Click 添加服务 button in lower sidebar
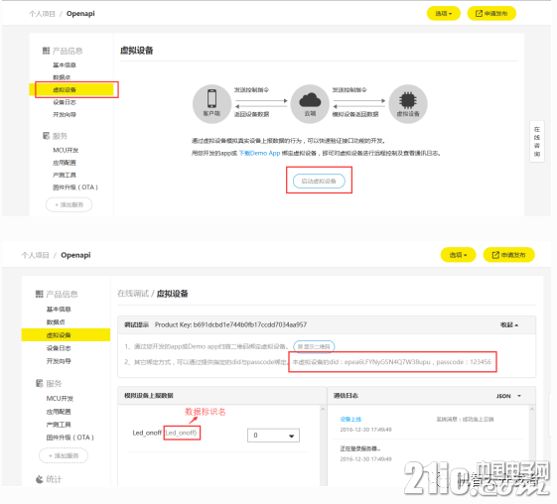Screen dimensions: 557x504 point(64,455)
